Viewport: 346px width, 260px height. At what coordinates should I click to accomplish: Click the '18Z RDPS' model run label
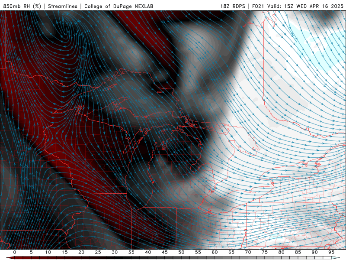pos(233,6)
